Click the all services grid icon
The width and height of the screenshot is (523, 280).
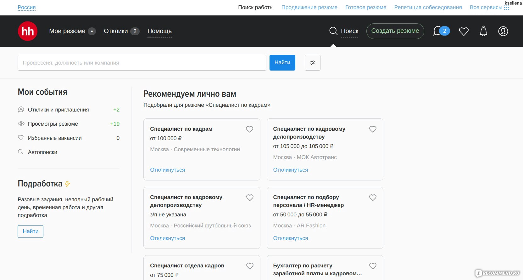pyautogui.click(x=507, y=8)
